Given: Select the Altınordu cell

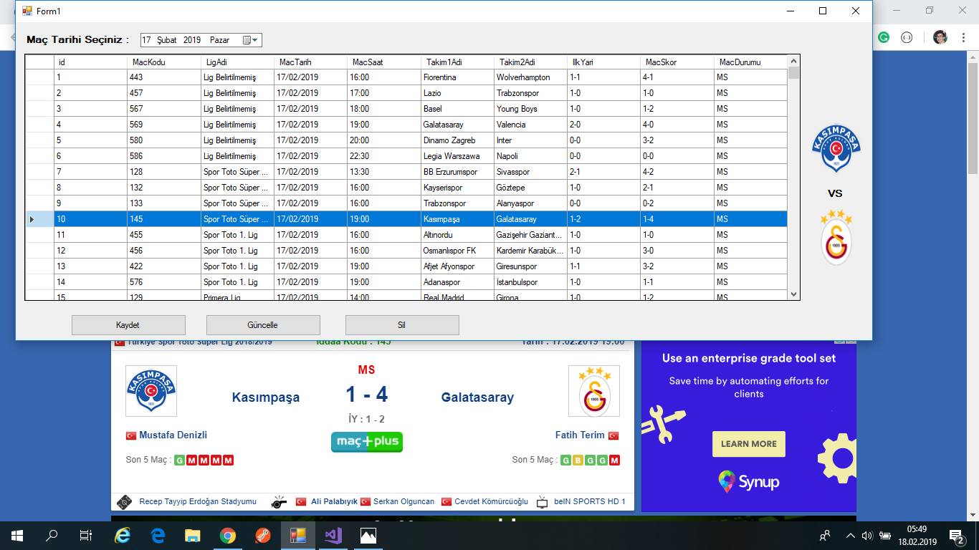Looking at the screenshot, I should point(457,235).
